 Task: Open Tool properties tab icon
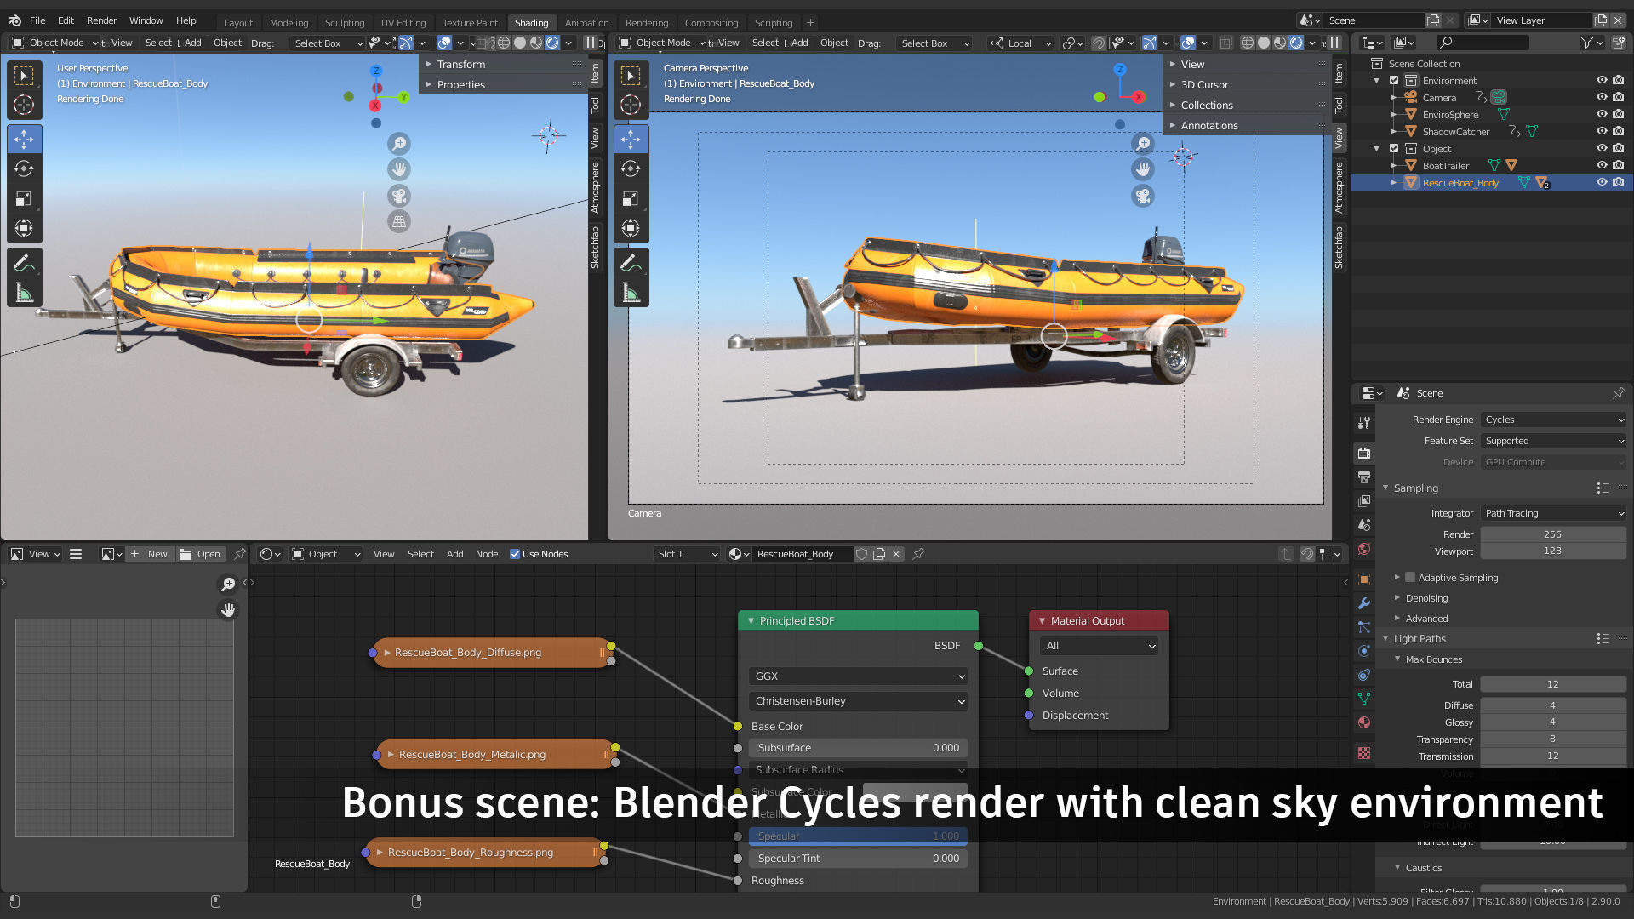coord(1364,422)
